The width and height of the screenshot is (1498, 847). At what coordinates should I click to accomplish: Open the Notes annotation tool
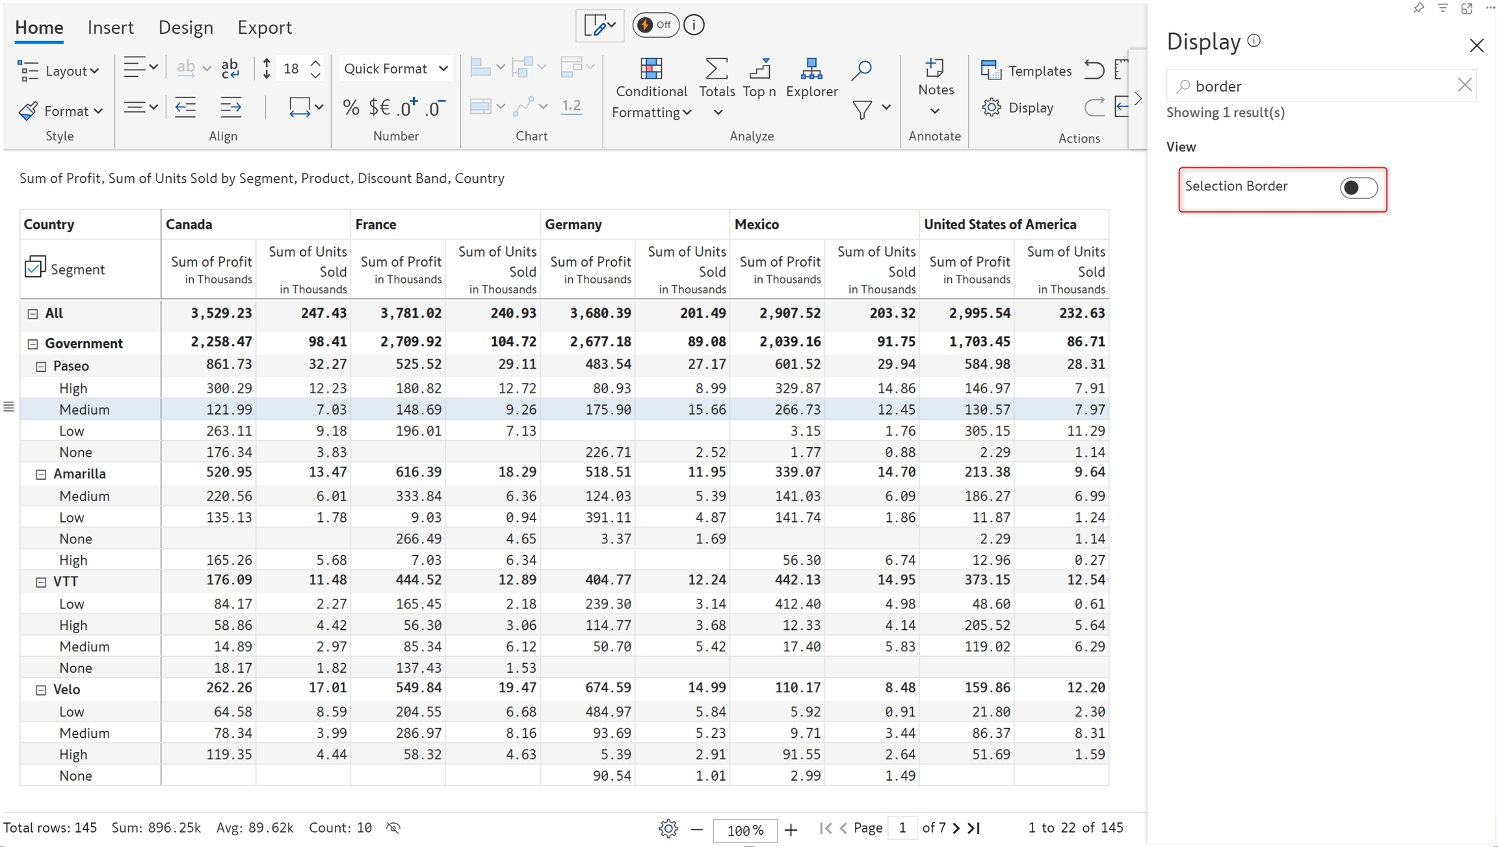[935, 77]
